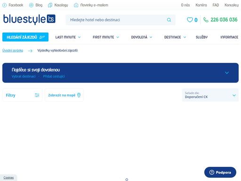Click the green phone icon

pyautogui.click(x=206, y=20)
